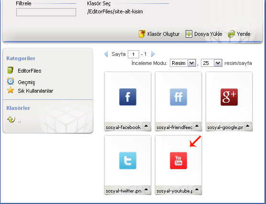Click the Dosya Yükle plus icon
The image size is (266, 204).
[x=188, y=34]
